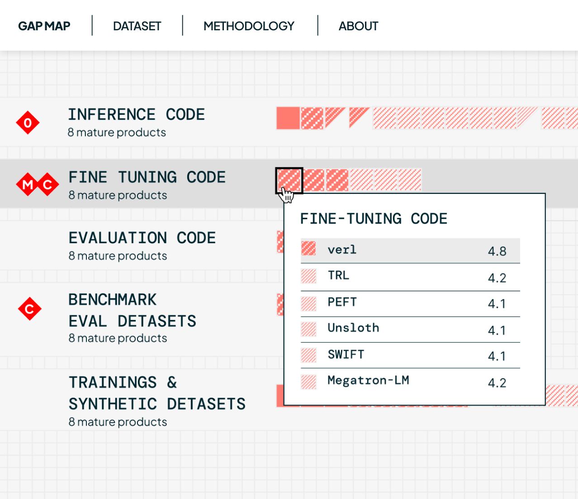Select the verl row in the popup
Viewport: 578px width, 499px height.
[x=410, y=250]
